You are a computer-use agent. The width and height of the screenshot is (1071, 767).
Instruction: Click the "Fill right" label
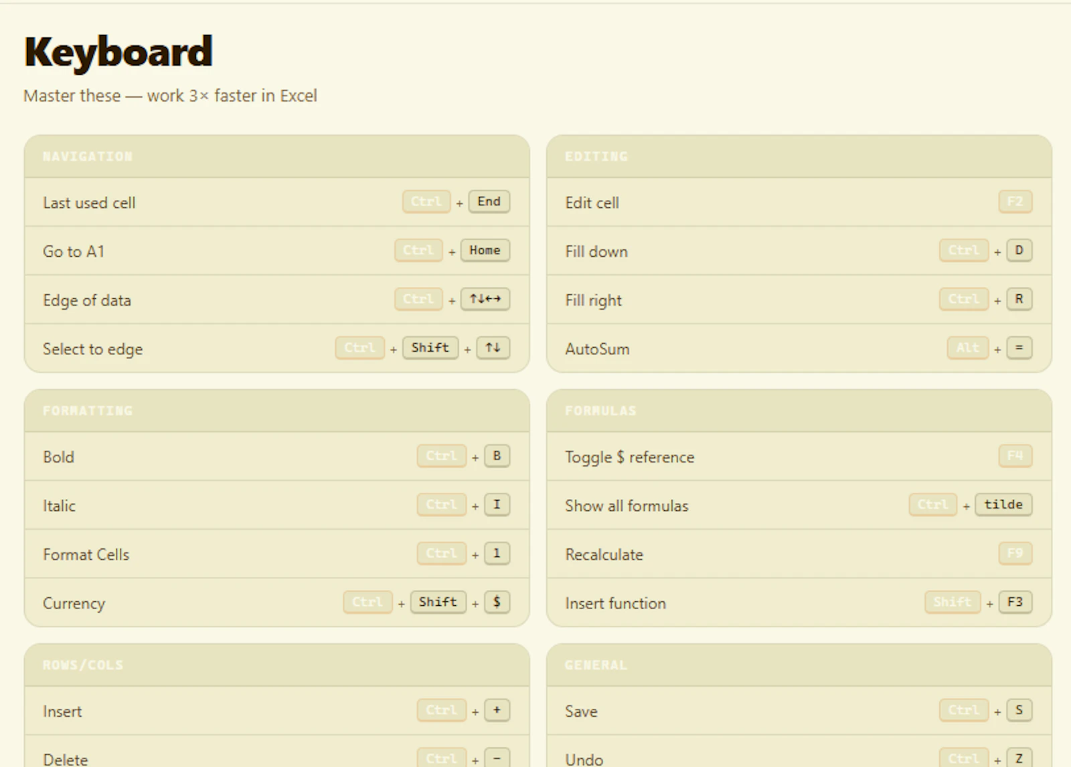tap(593, 300)
